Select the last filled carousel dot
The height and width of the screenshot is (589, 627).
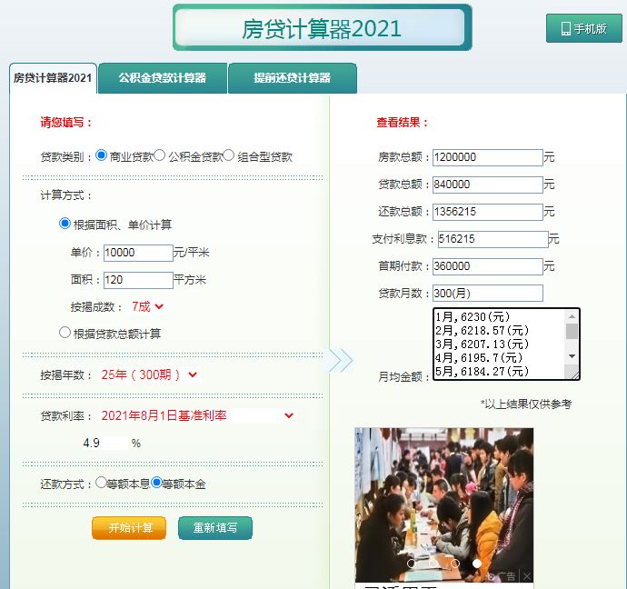coord(477,564)
